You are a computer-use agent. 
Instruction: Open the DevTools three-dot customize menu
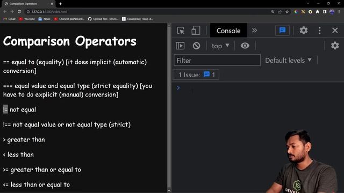tap(319, 31)
